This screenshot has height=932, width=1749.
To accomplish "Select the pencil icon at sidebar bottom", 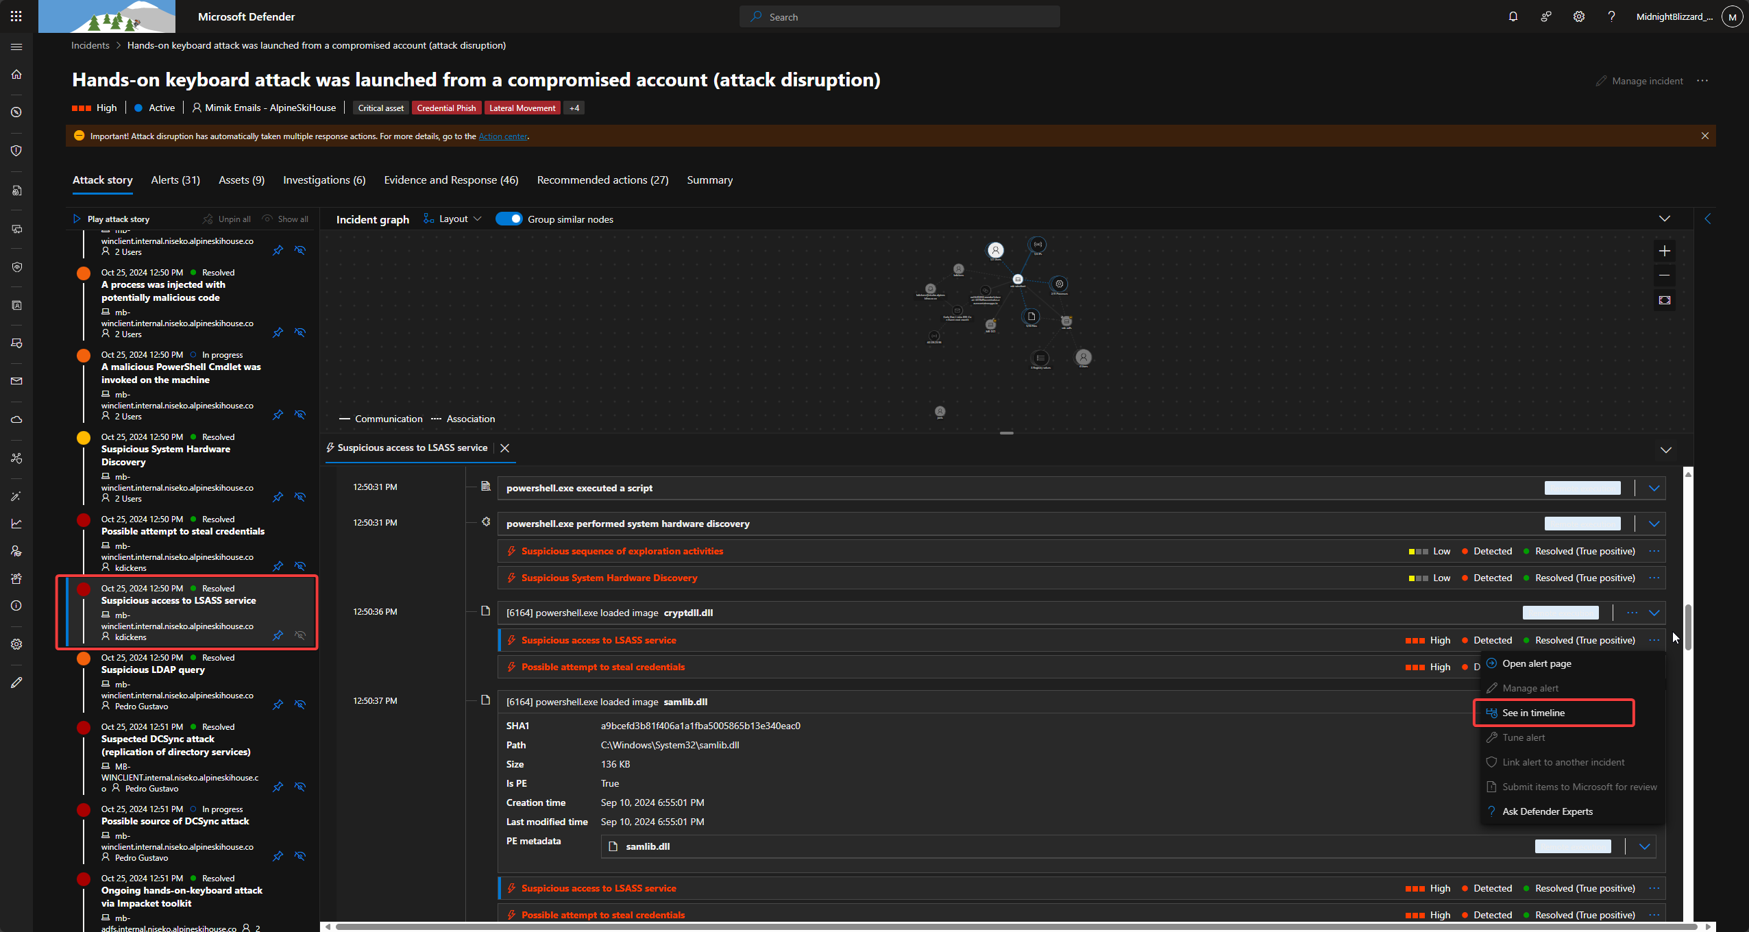I will click(x=16, y=682).
